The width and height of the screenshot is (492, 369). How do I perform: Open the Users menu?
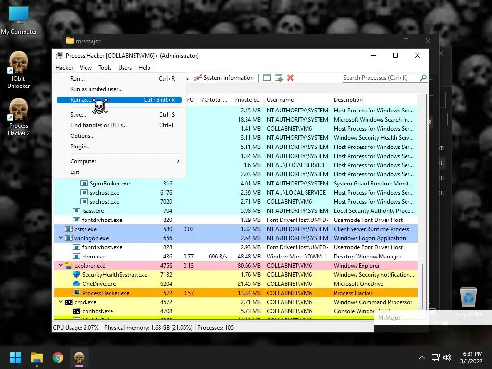click(125, 68)
